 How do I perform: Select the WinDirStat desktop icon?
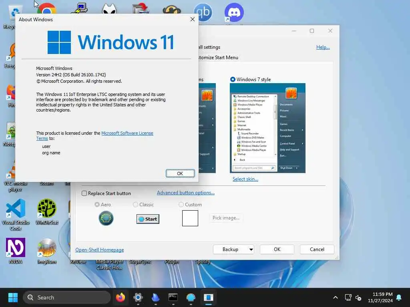(x=47, y=212)
